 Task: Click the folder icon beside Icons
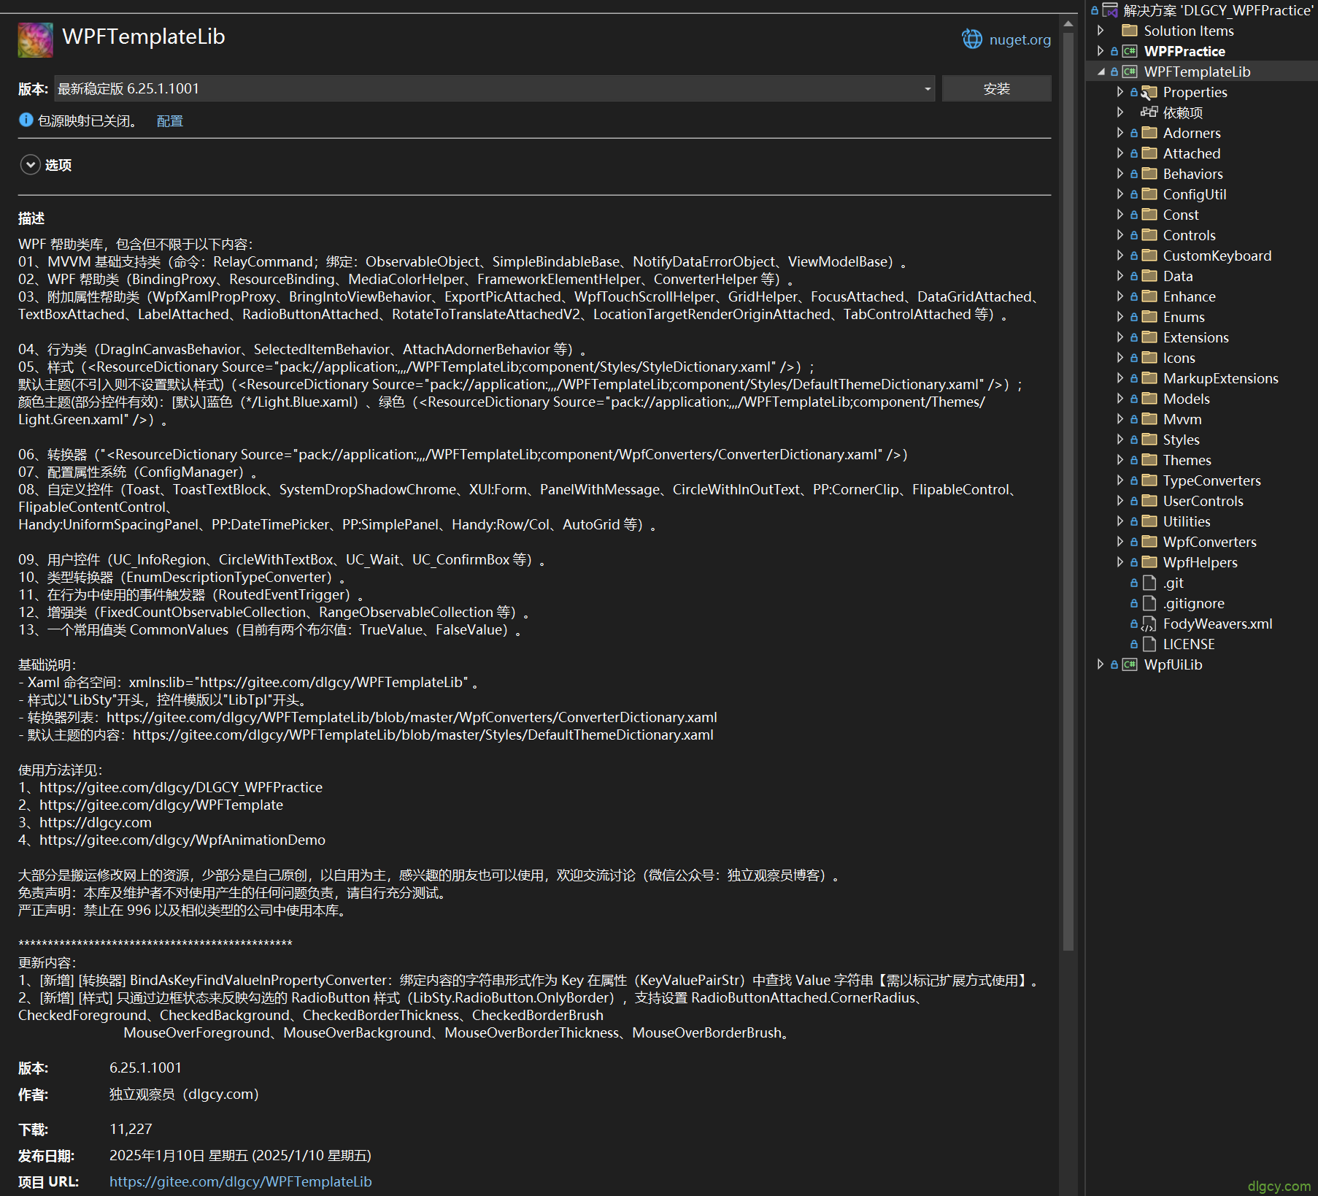tap(1149, 358)
